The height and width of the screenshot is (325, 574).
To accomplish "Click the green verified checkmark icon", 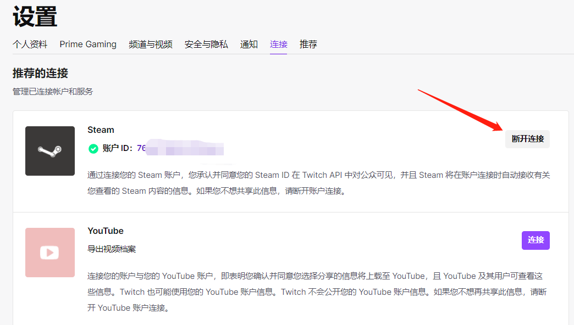I will point(93,149).
